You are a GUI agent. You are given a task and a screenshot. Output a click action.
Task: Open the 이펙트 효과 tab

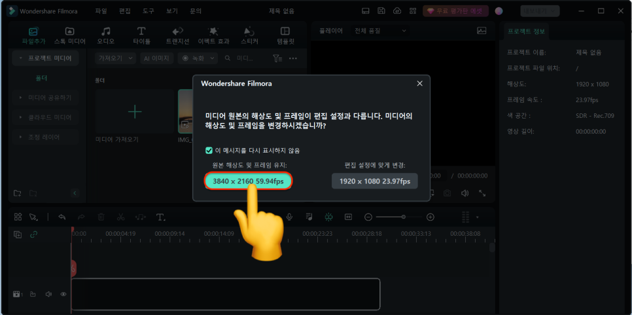coord(213,35)
